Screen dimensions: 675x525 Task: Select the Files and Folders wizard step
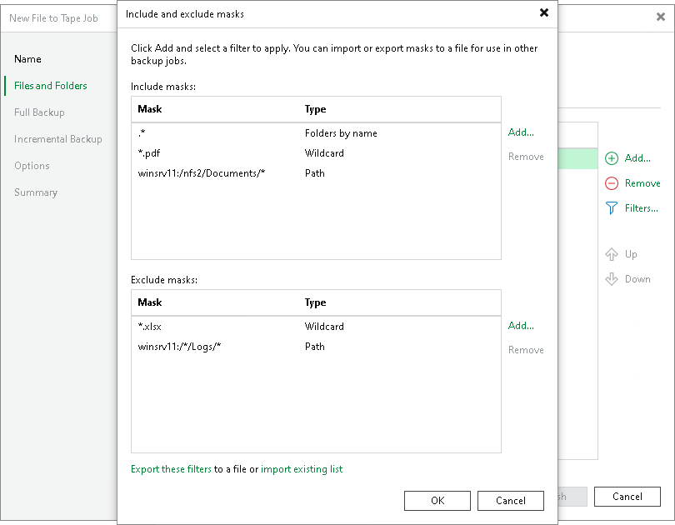(50, 86)
